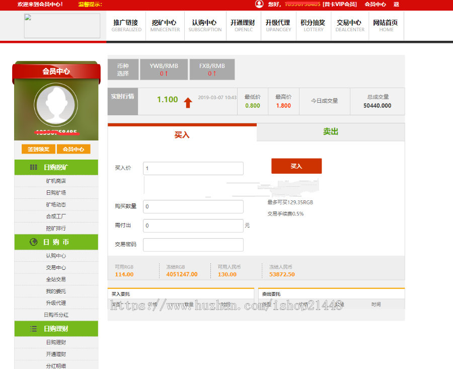The image size is (453, 369).
Task: Open the 币种选择 currency selector
Action: pyautogui.click(x=122, y=69)
